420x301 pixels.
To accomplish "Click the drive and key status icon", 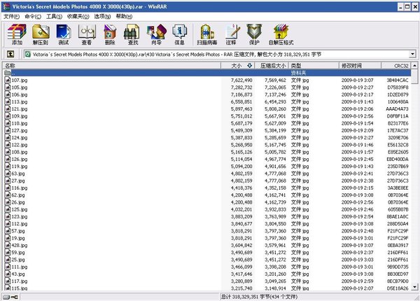I will coord(10,297).
